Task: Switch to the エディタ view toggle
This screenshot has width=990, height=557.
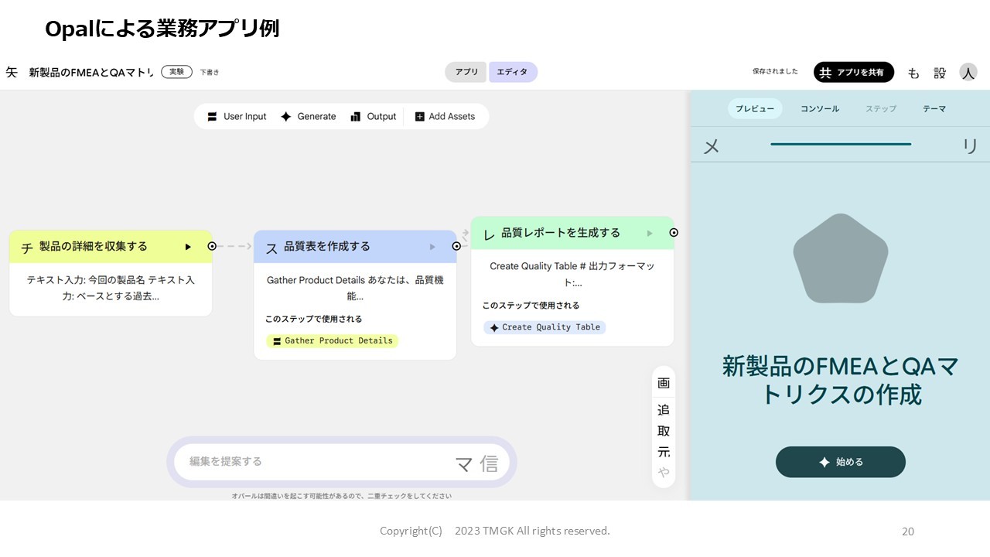Action: pyautogui.click(x=512, y=72)
